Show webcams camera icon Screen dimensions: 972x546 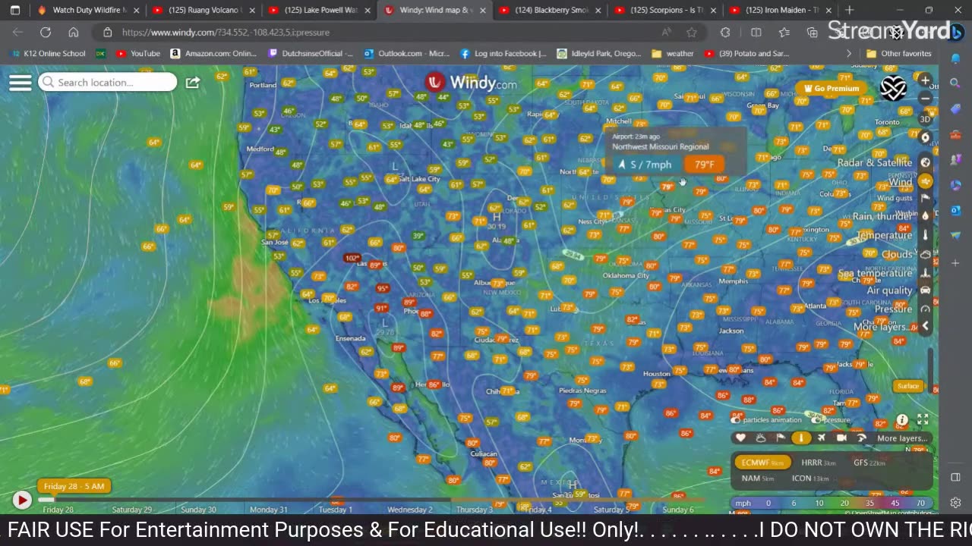point(841,438)
